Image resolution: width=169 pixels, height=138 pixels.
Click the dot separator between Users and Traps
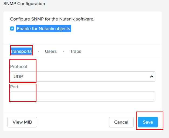(63, 52)
